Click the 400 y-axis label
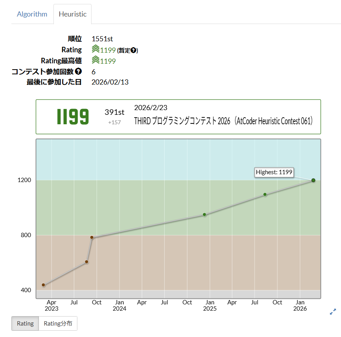This screenshot has width=341, height=337. 26,290
